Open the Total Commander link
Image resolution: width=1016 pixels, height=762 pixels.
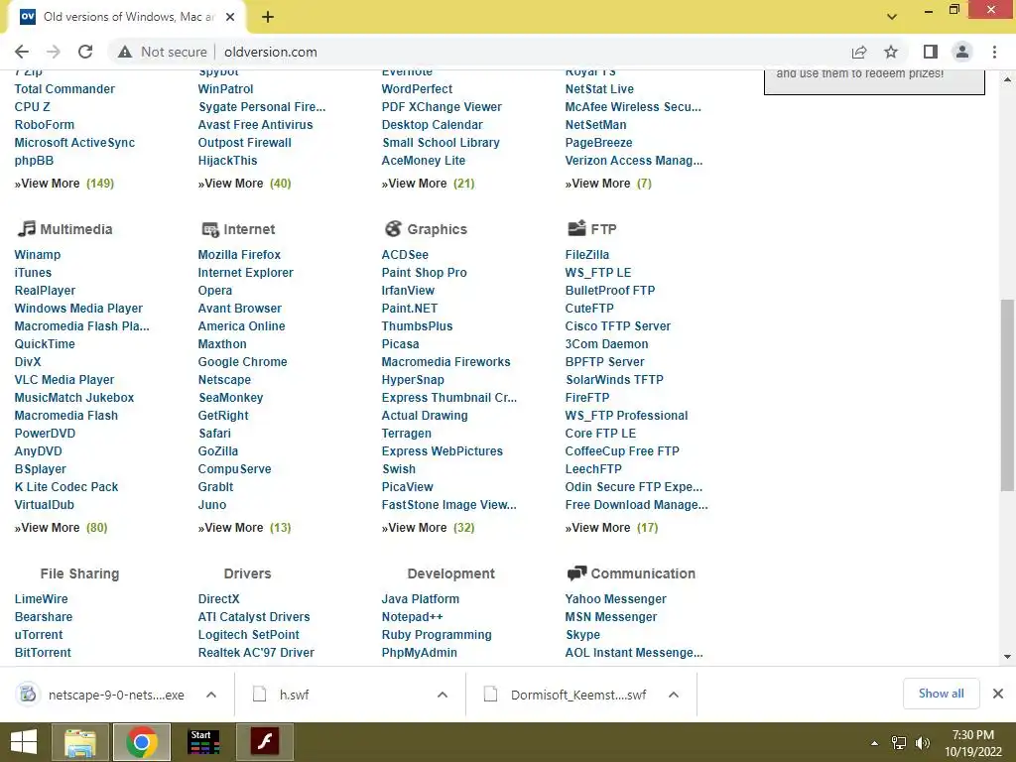[x=64, y=88]
